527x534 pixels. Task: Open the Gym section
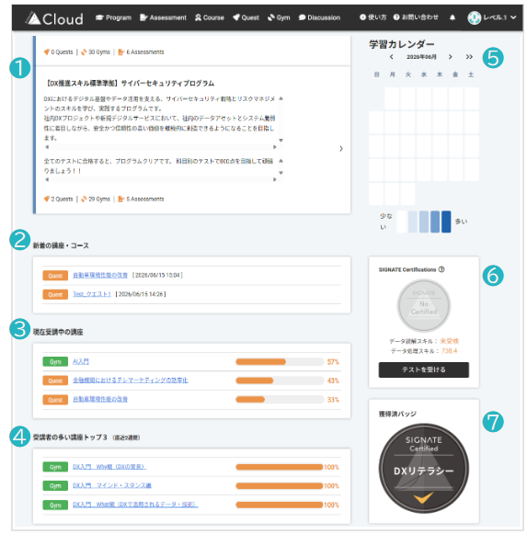coord(279,17)
